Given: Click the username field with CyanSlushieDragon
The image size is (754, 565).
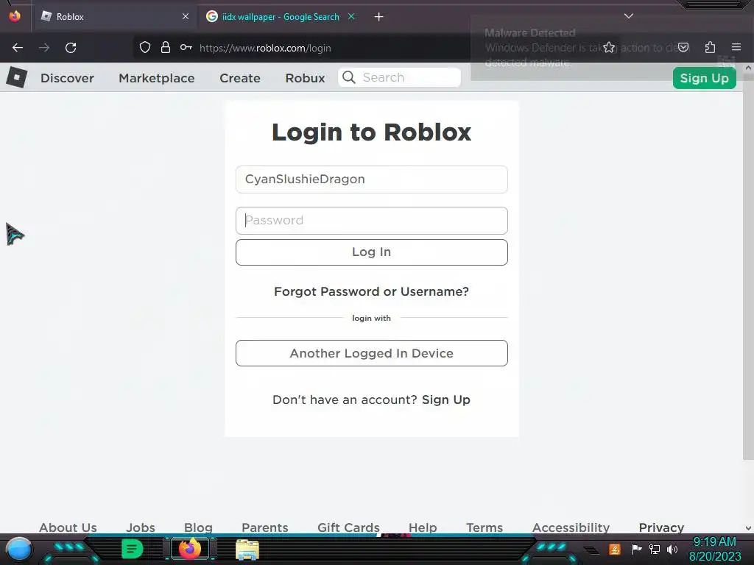Looking at the screenshot, I should click(372, 180).
